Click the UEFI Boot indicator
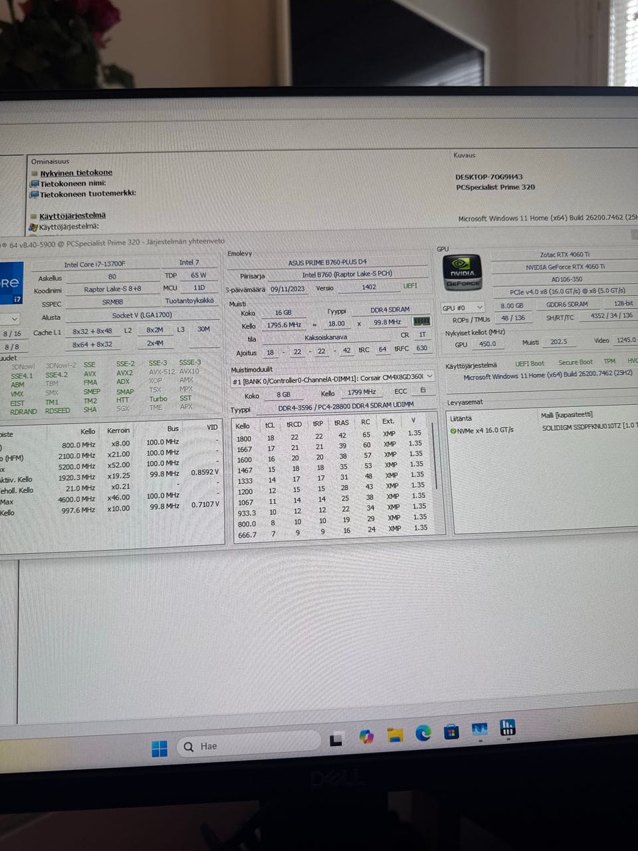The height and width of the screenshot is (851, 638). click(530, 364)
